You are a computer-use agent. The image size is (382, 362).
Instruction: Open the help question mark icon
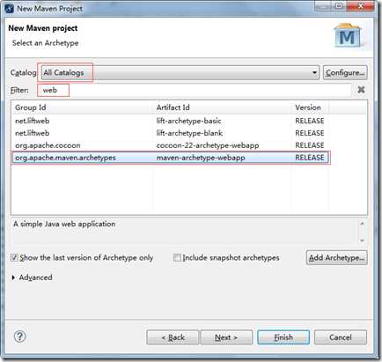click(x=20, y=336)
